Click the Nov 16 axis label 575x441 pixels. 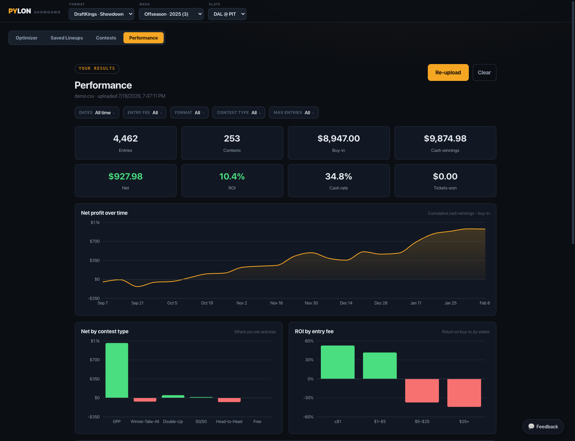tap(276, 303)
